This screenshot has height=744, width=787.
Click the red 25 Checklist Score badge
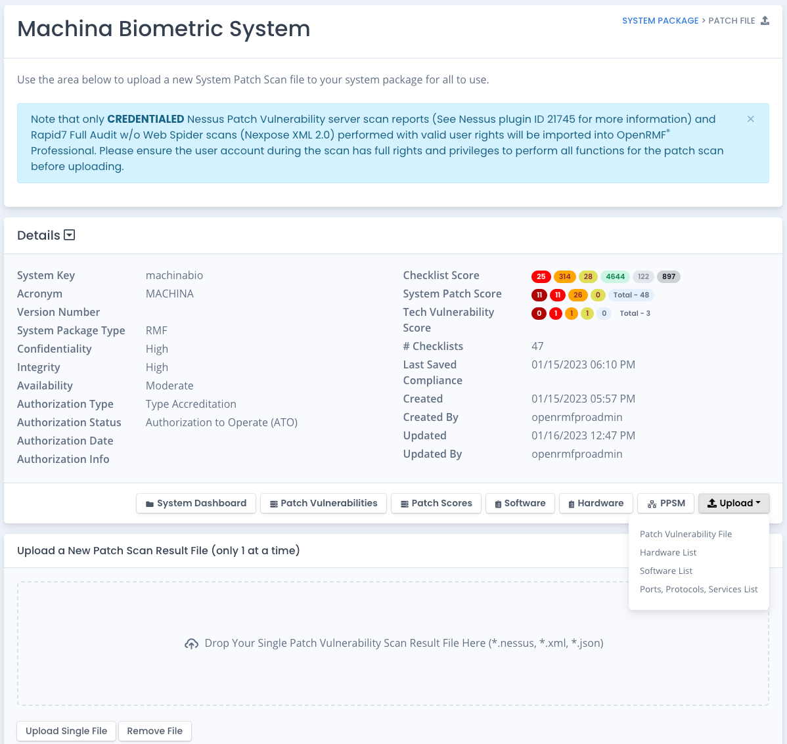point(541,276)
